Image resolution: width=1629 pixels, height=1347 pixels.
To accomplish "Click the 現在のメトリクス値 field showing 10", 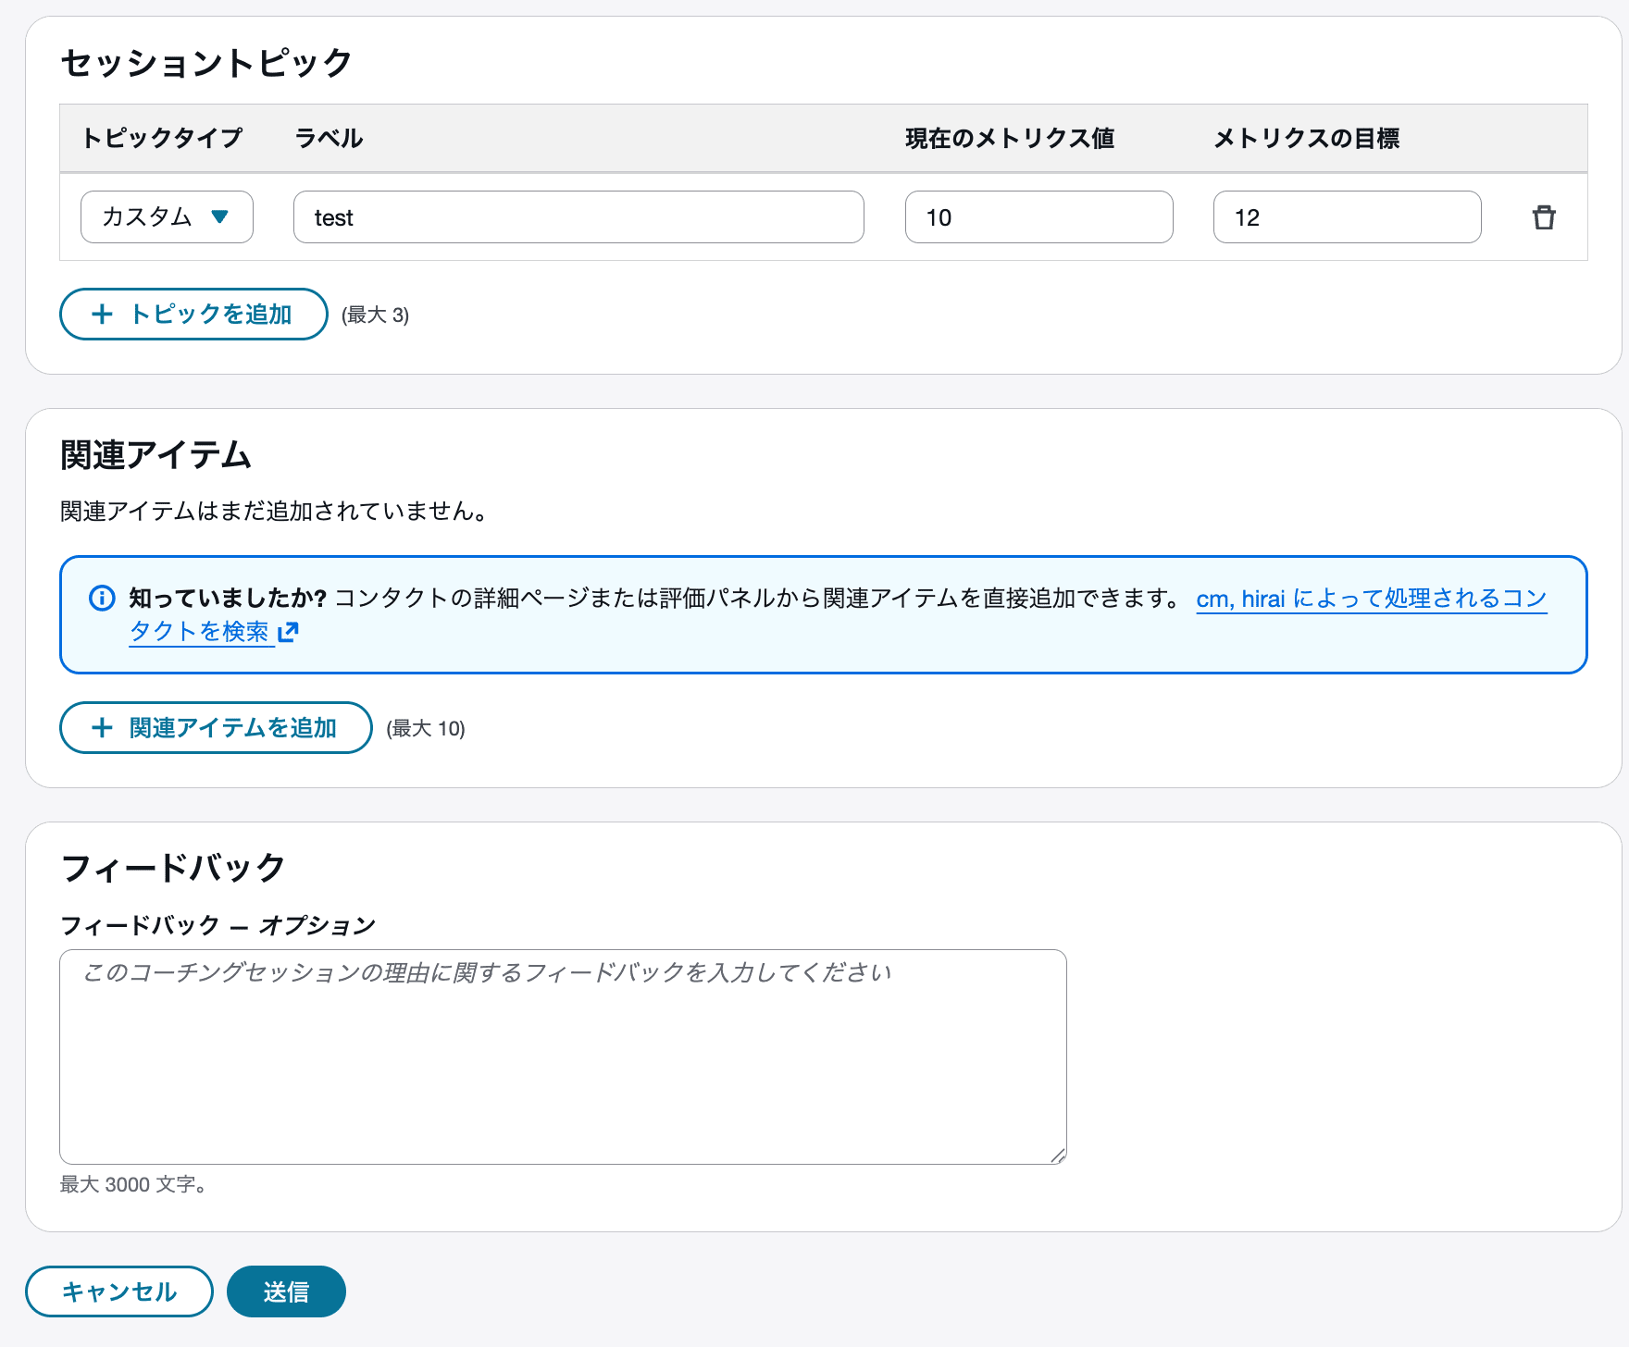I will pos(1038,216).
